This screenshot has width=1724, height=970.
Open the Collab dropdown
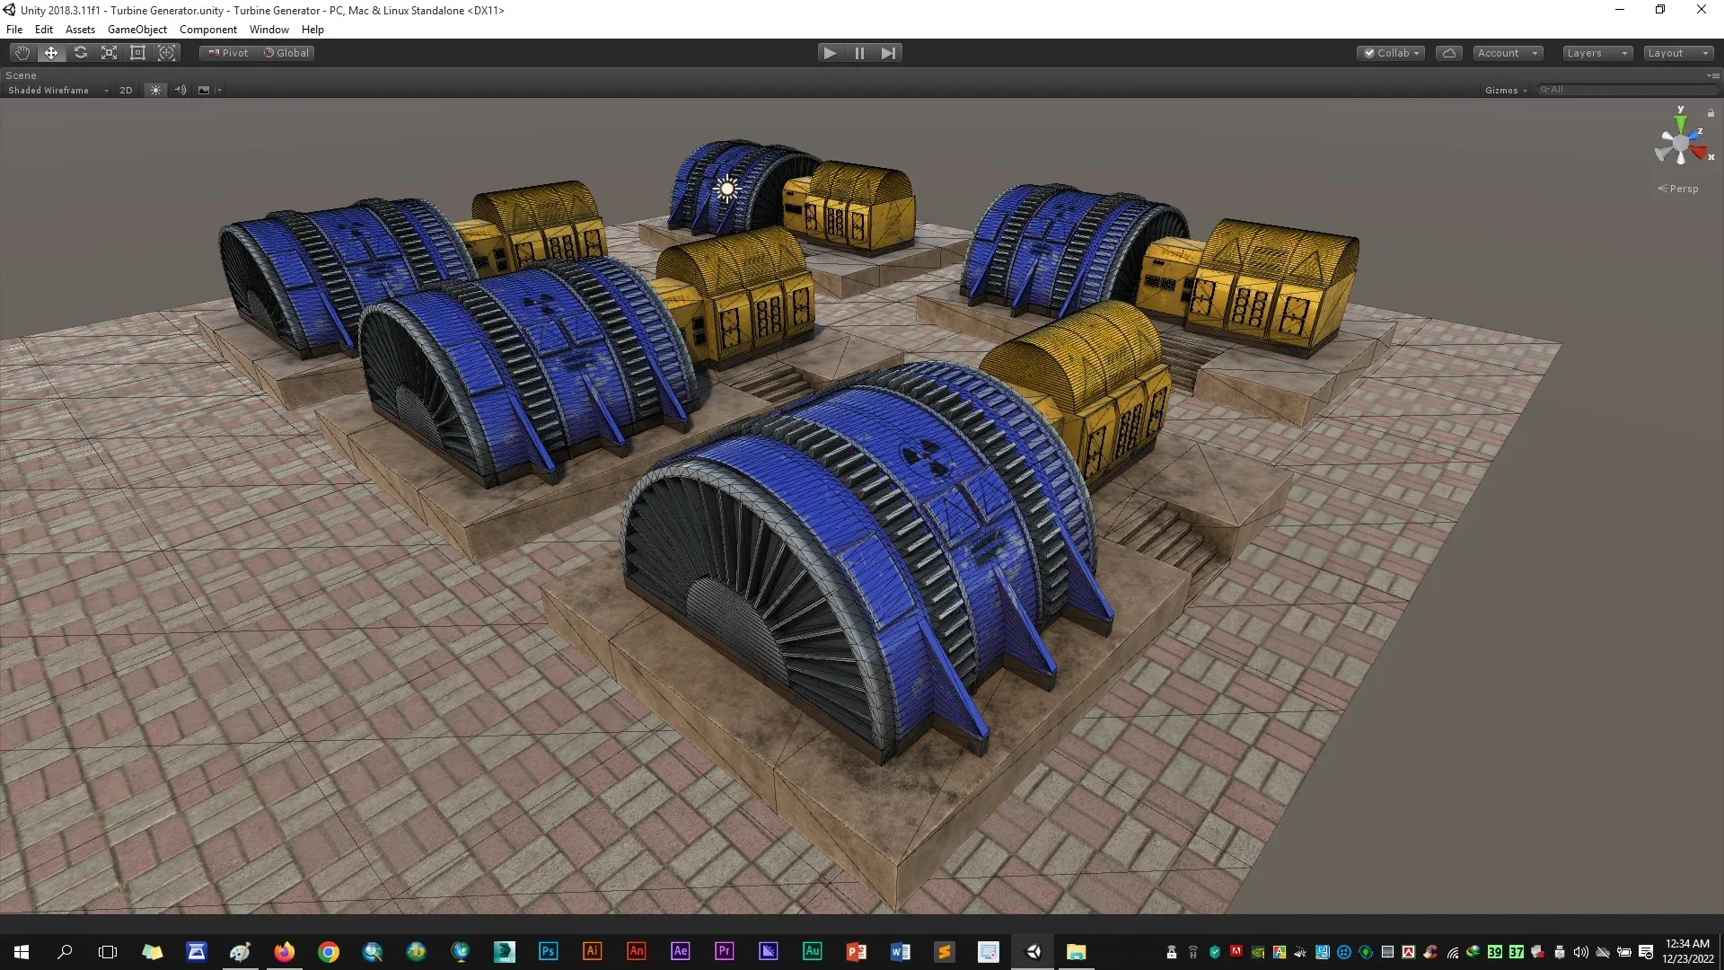[x=1391, y=53]
